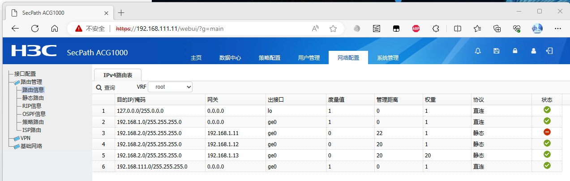This screenshot has height=181, width=570.
Task: Open browser Settings and more menu
Action: click(558, 29)
